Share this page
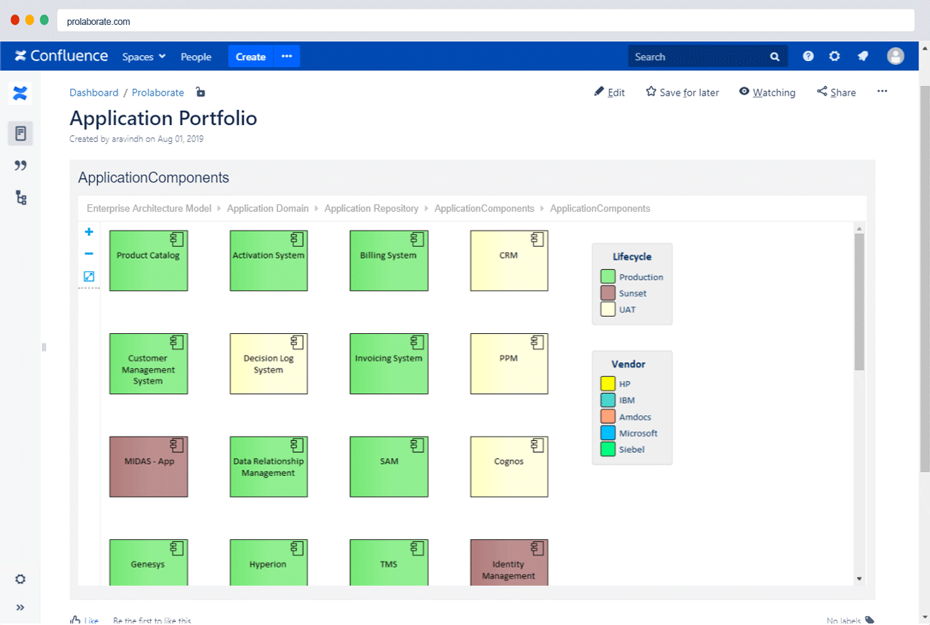 point(837,92)
